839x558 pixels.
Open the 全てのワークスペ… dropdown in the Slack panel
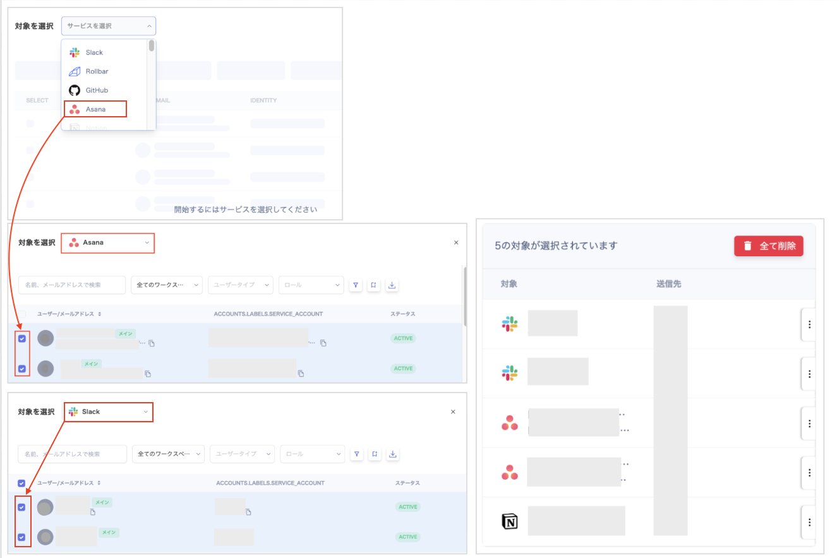click(168, 454)
